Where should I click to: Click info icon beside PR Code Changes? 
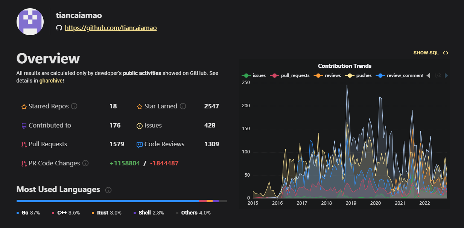coord(85,163)
